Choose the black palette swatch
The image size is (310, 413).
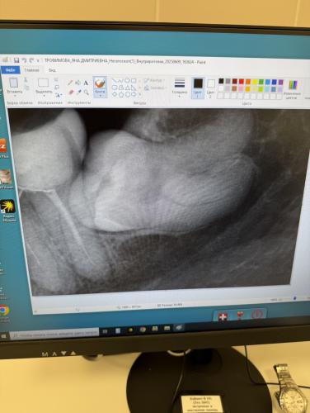click(221, 81)
